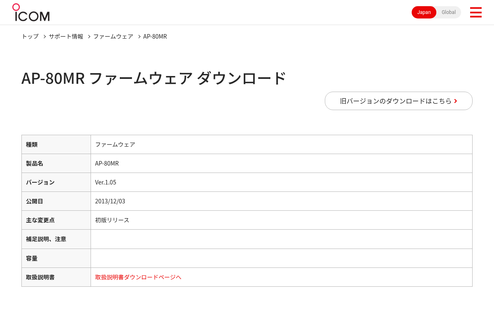Select the Japan region option
Image resolution: width=494 pixels, height=311 pixels.
424,12
